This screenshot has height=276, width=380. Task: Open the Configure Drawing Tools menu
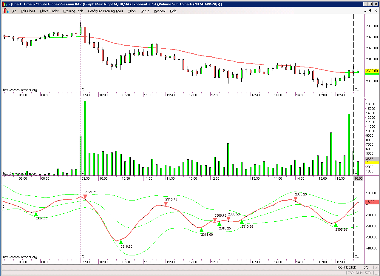click(106, 11)
